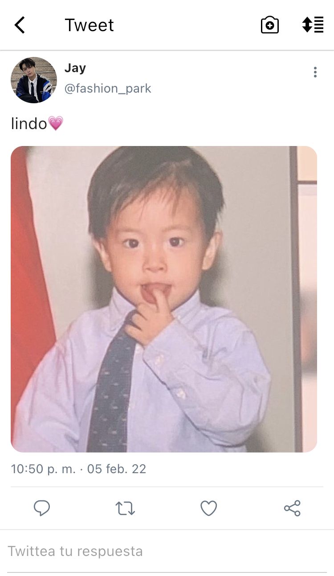
Task: Tap the pink heart emoji
Action: [56, 123]
